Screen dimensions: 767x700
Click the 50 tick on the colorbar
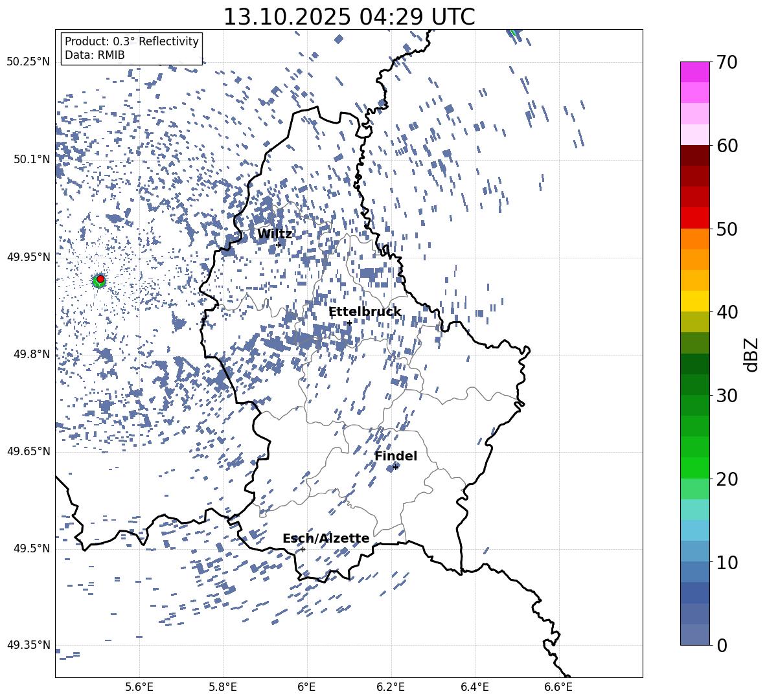pos(726,229)
